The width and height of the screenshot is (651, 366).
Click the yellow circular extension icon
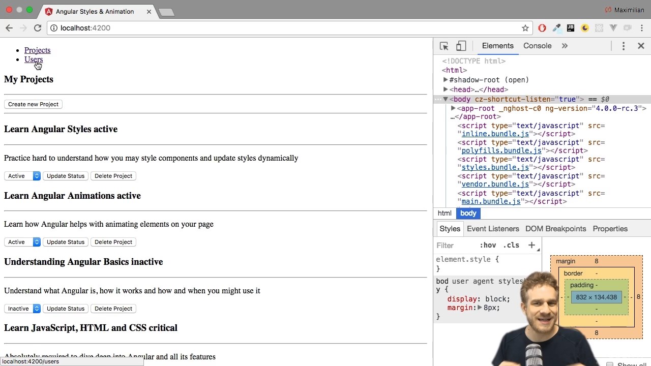(585, 28)
